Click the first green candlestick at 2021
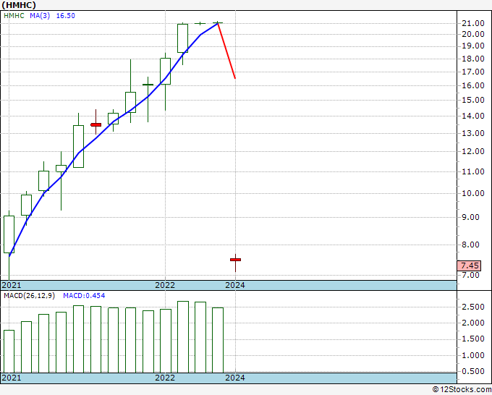492x395 pixels. [9, 234]
